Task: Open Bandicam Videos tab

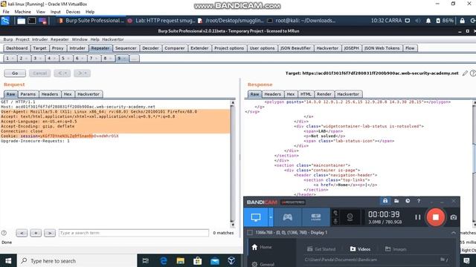Action: pyautogui.click(x=360, y=249)
